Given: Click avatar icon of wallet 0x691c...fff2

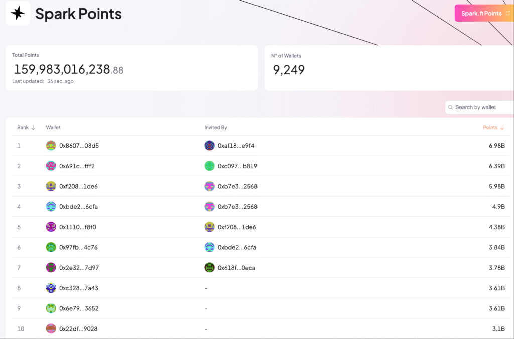Looking at the screenshot, I should click(51, 166).
